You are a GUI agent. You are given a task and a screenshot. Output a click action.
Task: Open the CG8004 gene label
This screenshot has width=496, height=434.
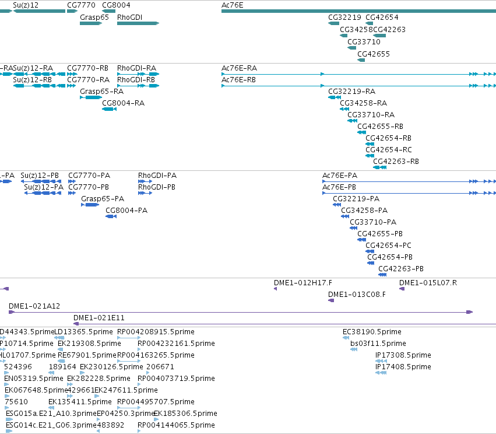116,5
